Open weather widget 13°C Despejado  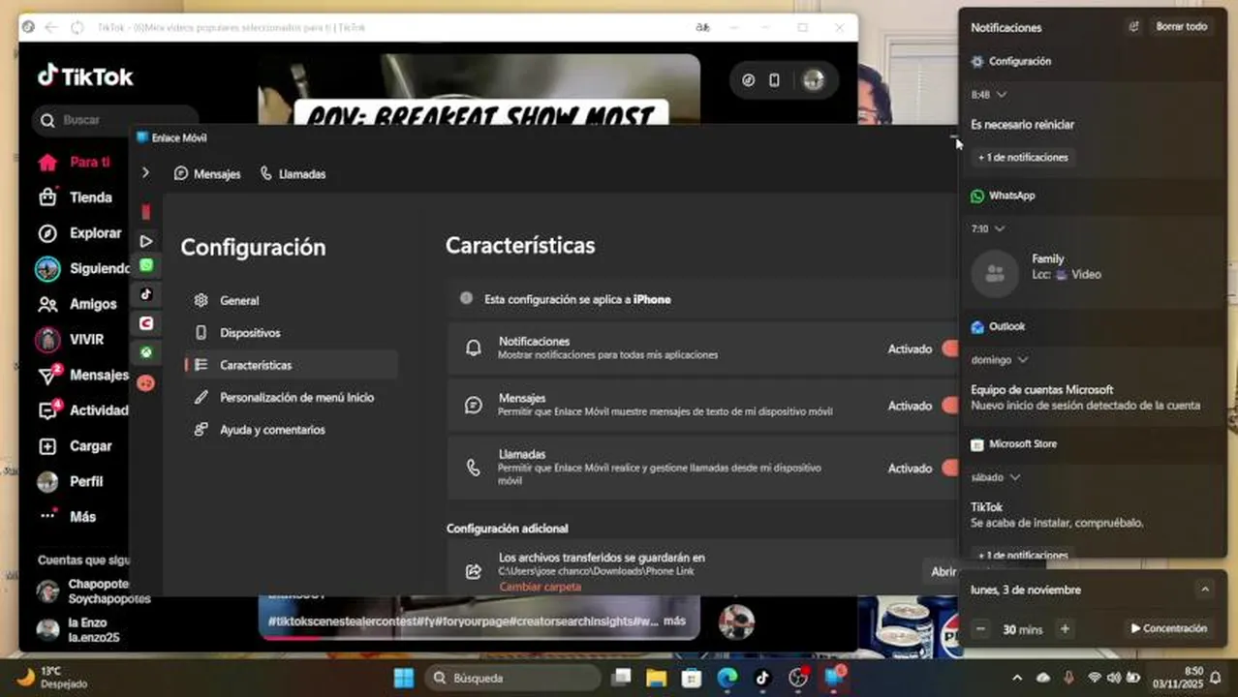pos(53,678)
